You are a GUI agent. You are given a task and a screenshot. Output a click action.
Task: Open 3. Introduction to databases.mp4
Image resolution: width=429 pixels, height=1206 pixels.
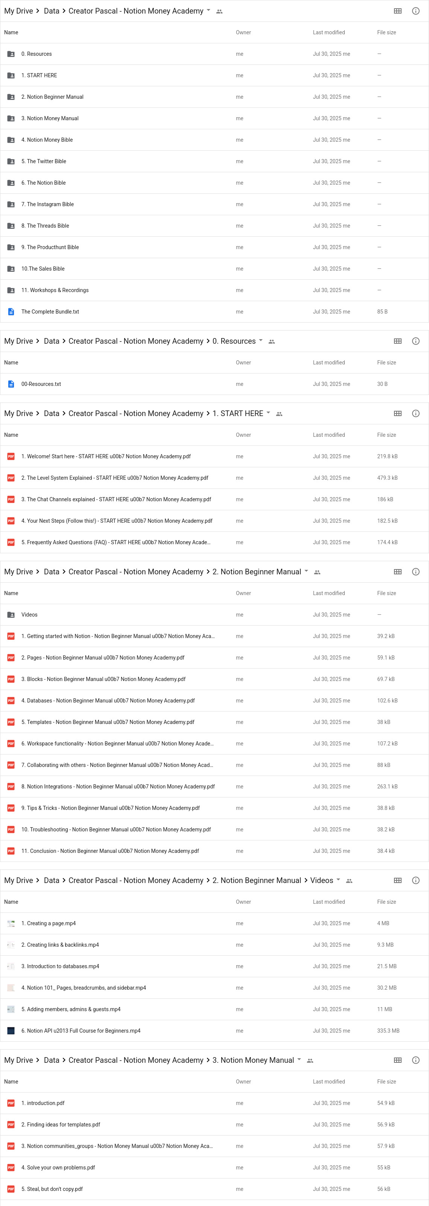tap(60, 967)
